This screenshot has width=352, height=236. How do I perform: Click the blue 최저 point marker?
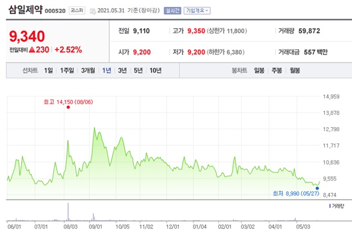(317, 188)
